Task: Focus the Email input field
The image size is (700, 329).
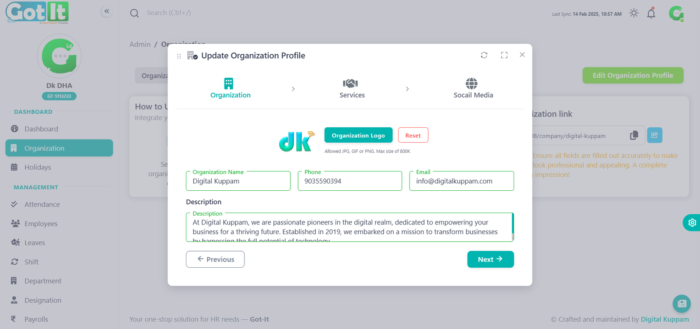Action: (x=461, y=181)
